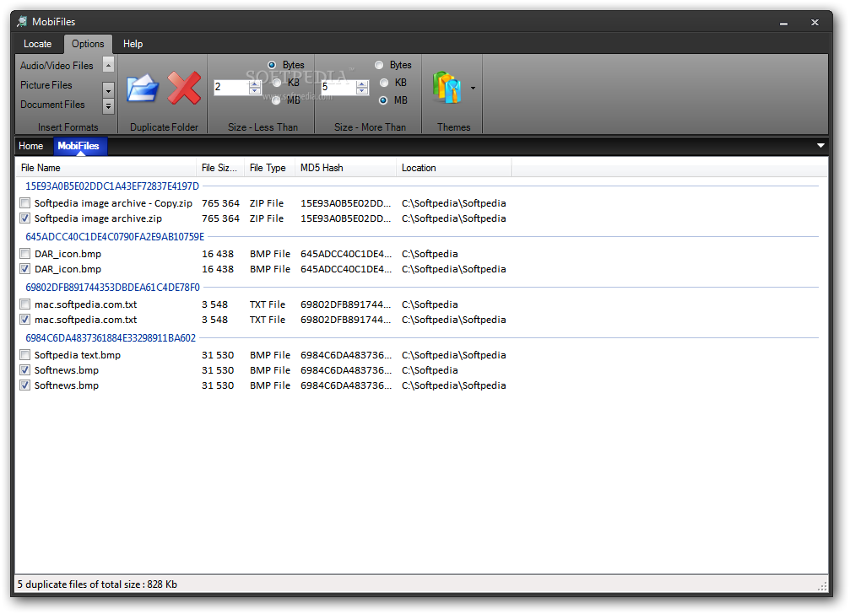This screenshot has height=614, width=850.
Task: Click the Size - Less Than spinner arrows
Action: click(255, 87)
